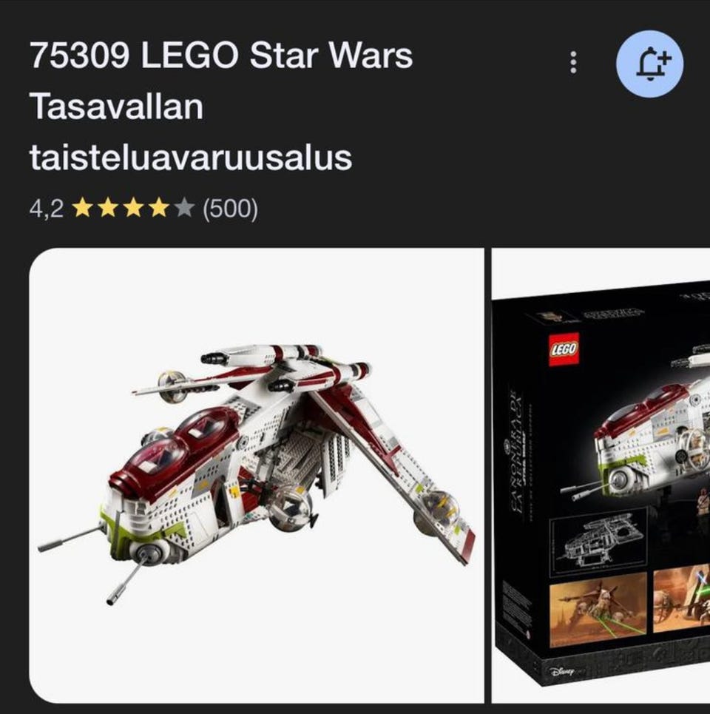Image resolution: width=710 pixels, height=714 pixels.
Task: Click "taisteluavaruusalus" in the product title
Action: (x=191, y=158)
